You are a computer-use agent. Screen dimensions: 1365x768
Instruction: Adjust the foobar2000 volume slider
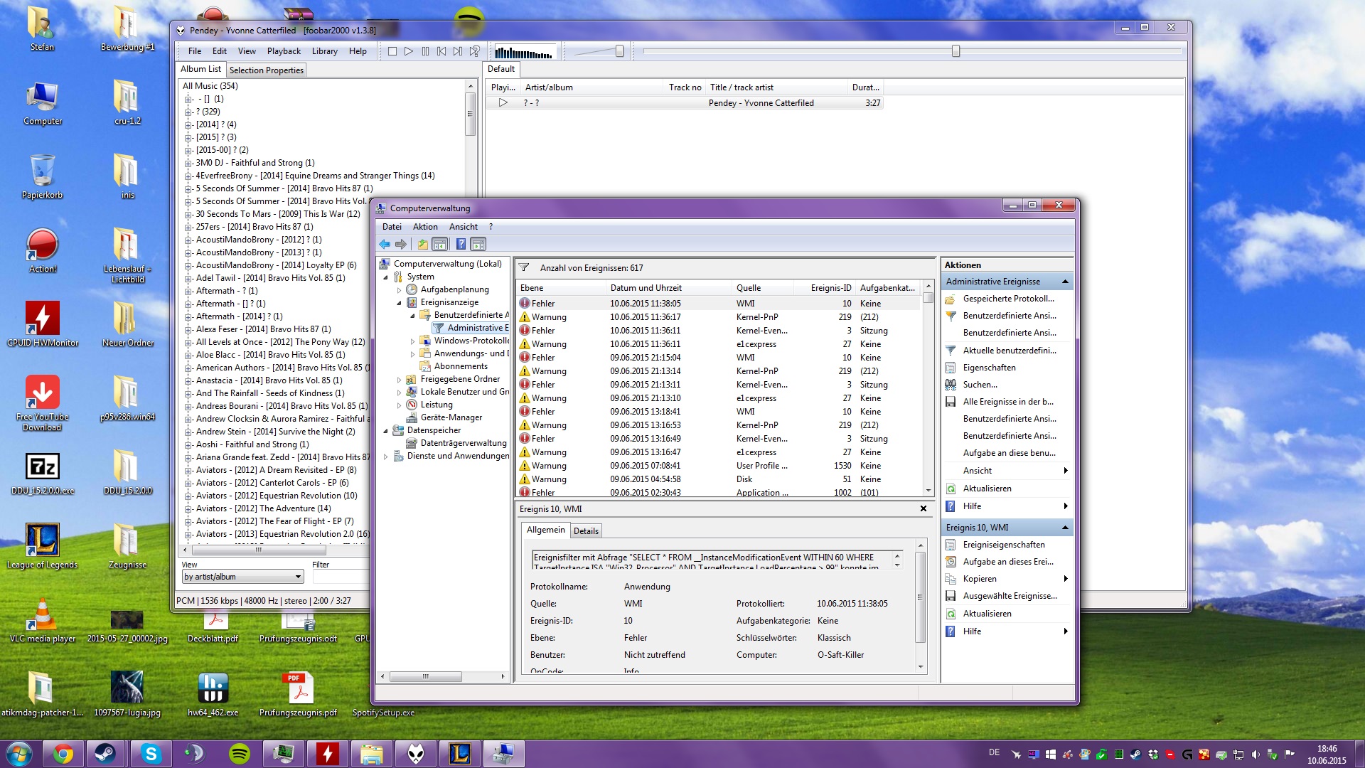[619, 51]
